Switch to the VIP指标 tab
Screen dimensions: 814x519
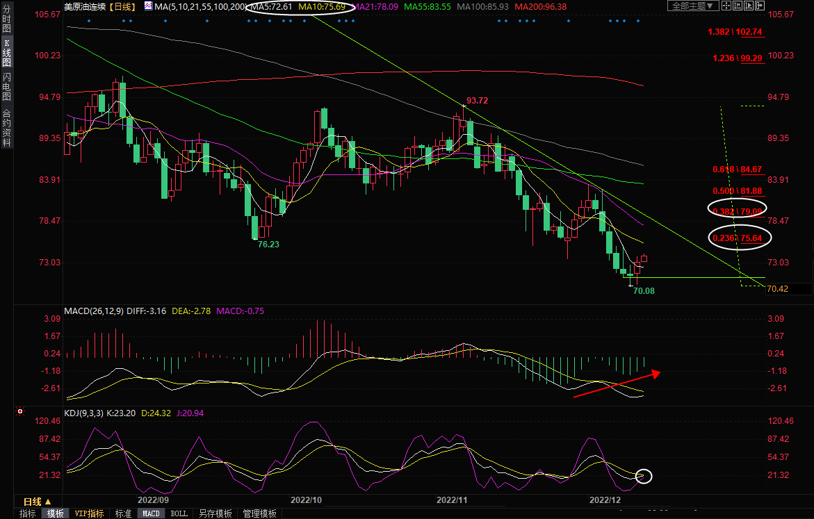click(x=89, y=513)
